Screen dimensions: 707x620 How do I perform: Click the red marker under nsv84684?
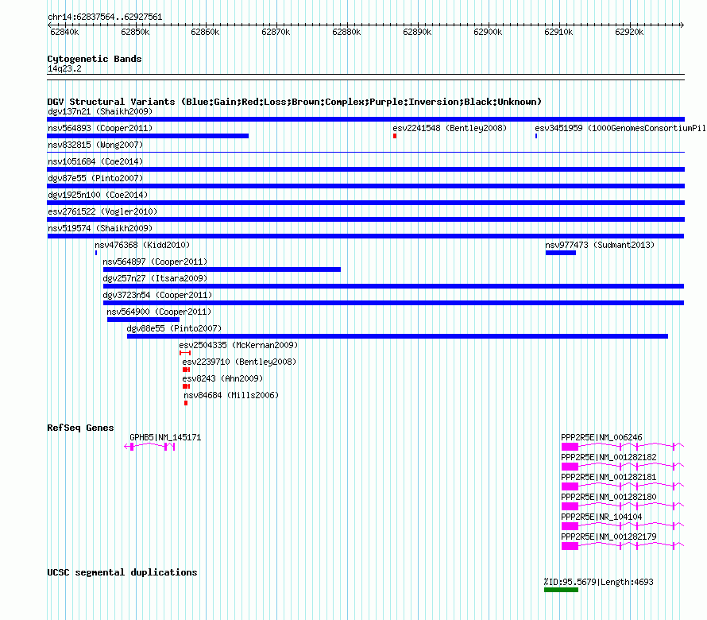coord(186,403)
